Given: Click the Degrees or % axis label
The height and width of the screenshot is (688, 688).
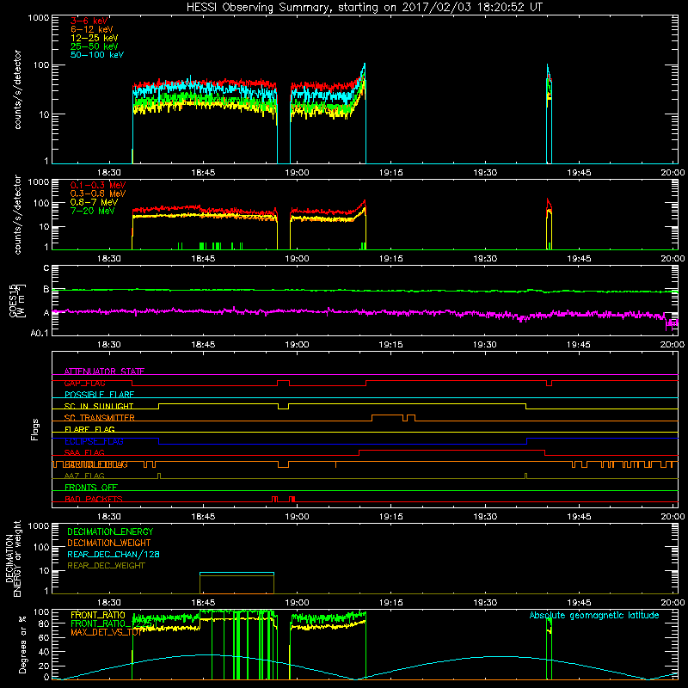Looking at the screenshot, I should (x=22, y=644).
